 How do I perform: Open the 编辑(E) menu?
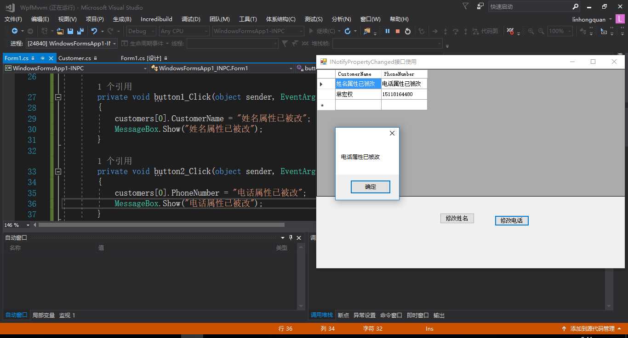pos(40,19)
